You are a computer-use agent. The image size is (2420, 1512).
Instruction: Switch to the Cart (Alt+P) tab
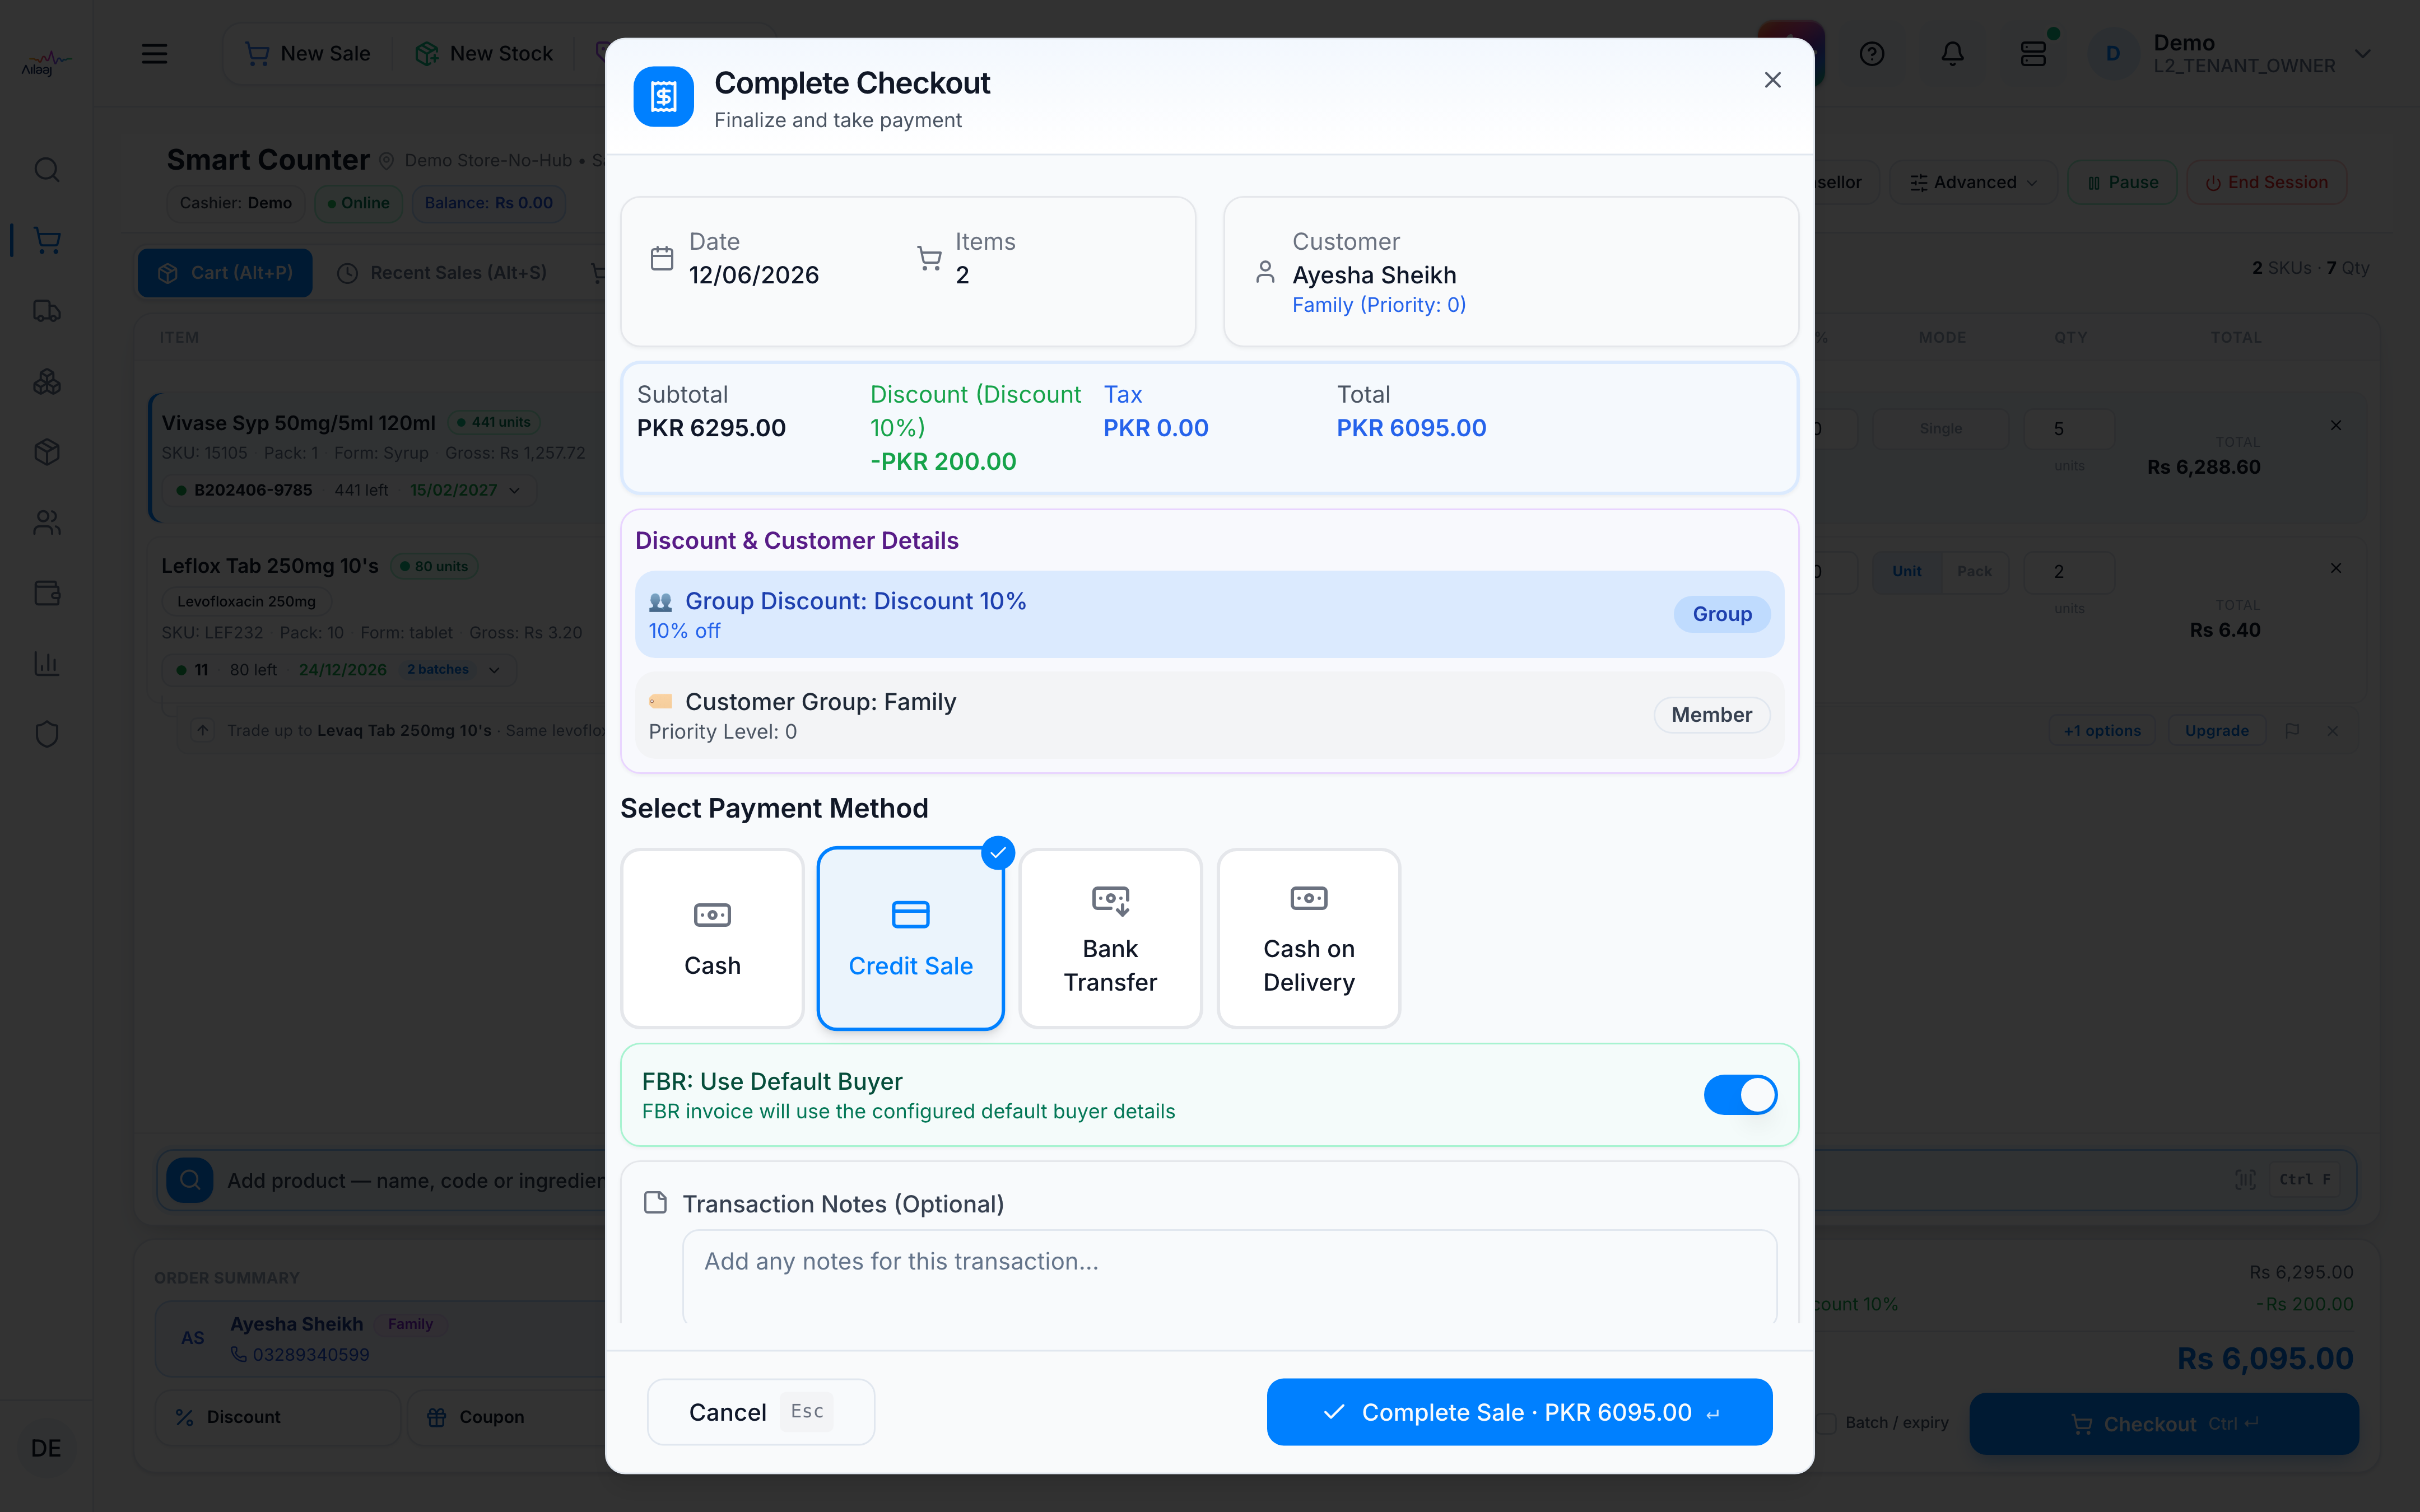[225, 273]
